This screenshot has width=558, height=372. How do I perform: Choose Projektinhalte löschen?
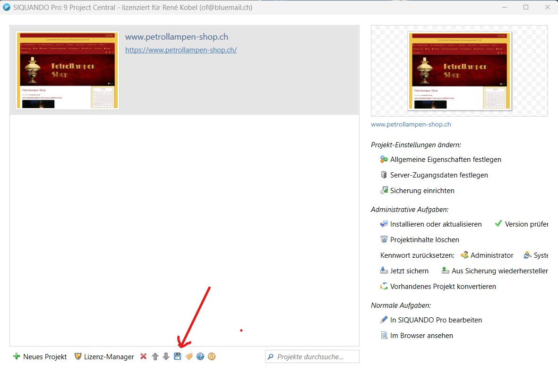(424, 240)
